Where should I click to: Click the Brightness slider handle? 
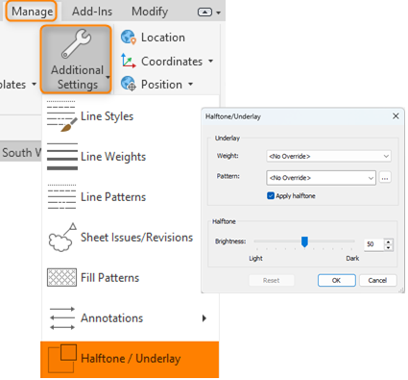click(304, 242)
